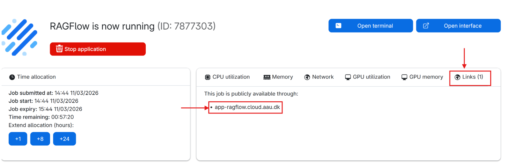Click the RAGFlow application logo

pos(19,37)
